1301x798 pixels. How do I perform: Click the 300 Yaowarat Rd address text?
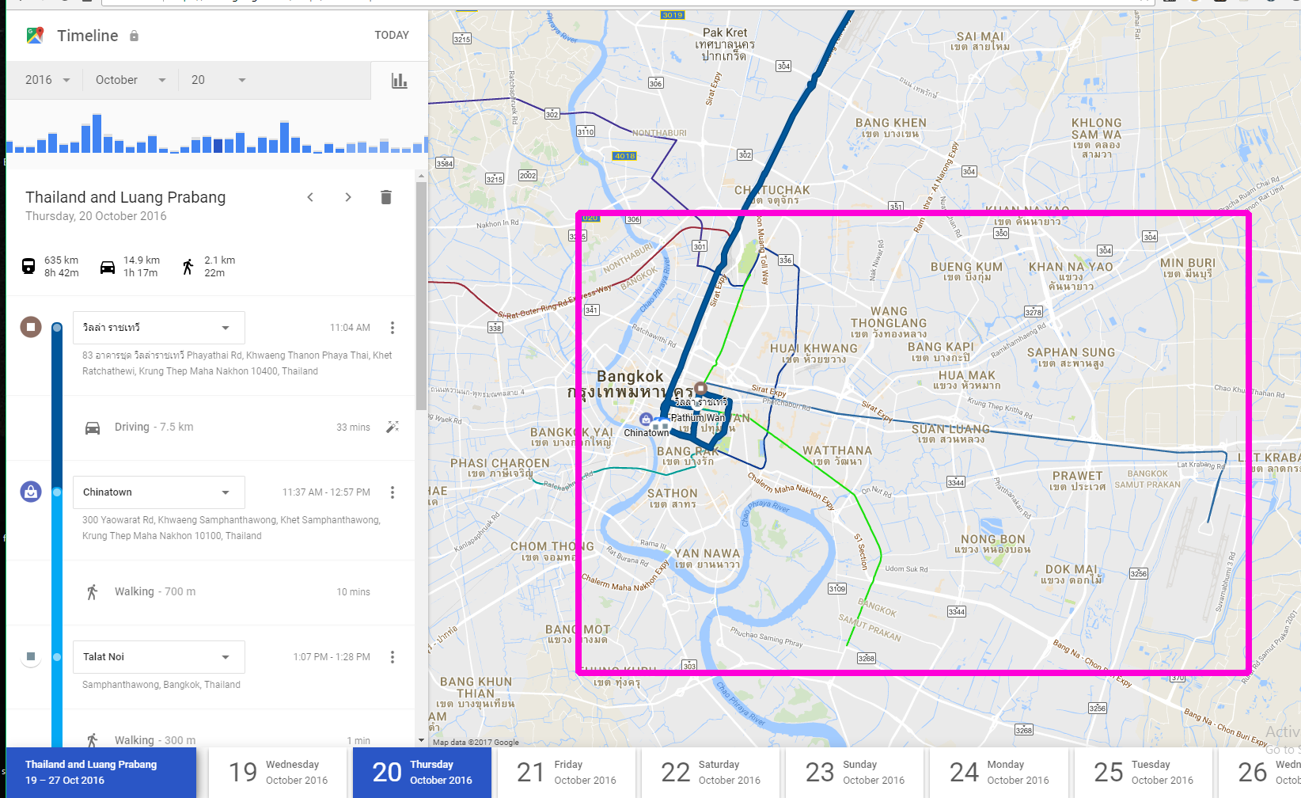coord(231,528)
